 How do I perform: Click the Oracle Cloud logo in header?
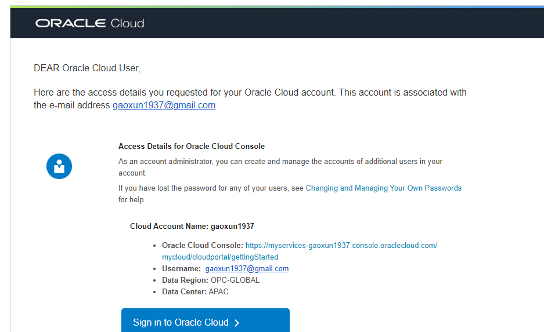click(90, 23)
